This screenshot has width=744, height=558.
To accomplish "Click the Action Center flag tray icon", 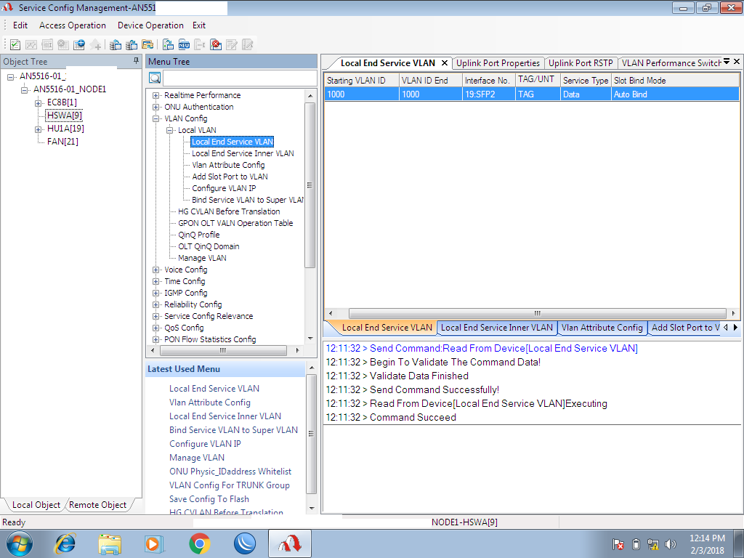I will (x=618, y=543).
